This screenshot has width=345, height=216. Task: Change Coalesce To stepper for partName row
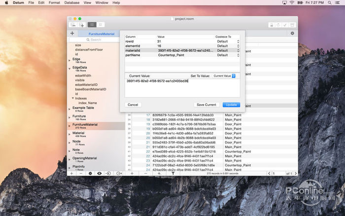tap(238, 55)
